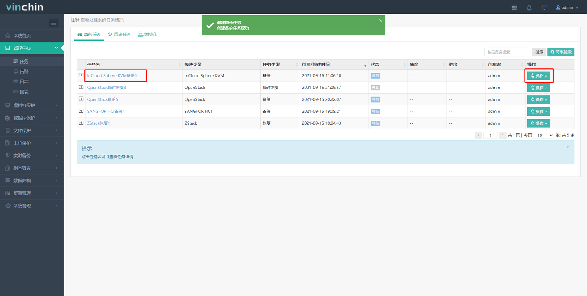Open the storage icon in top bar

click(514, 7)
